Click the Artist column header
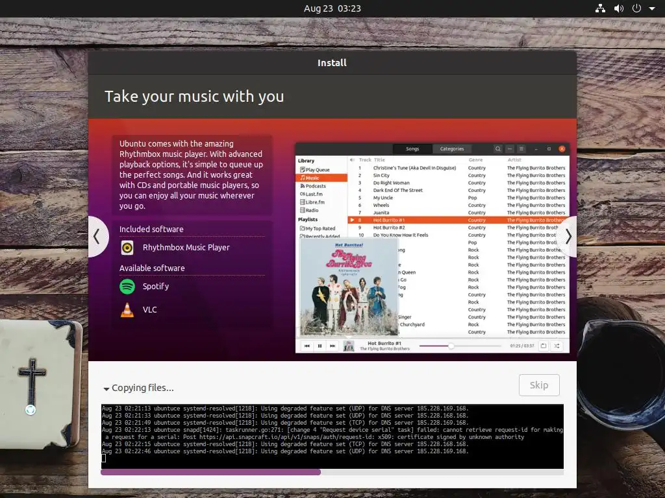The image size is (665, 498). tap(514, 160)
